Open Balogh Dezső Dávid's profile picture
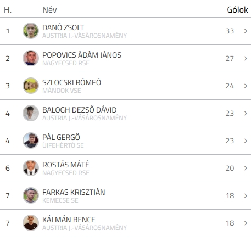 (31, 113)
